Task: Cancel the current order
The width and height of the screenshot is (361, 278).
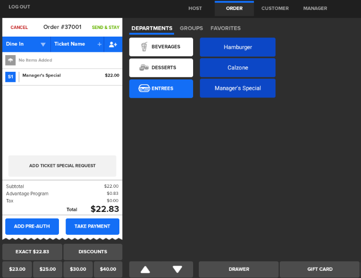Action: tap(19, 28)
